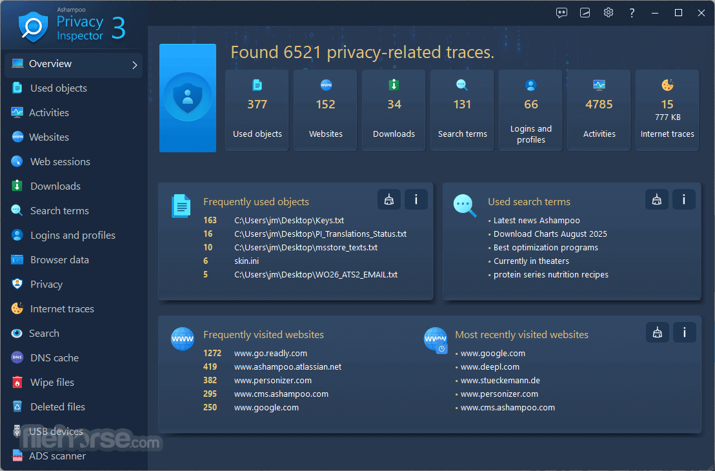Image resolution: width=715 pixels, height=471 pixels.
Task: Open the 152 Websites summary card
Action: pyautogui.click(x=326, y=110)
